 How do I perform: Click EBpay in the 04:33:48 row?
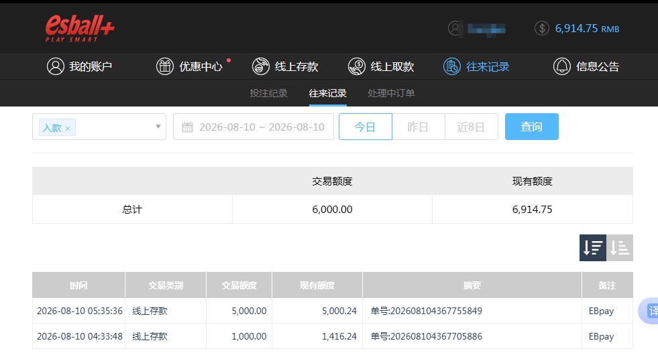pos(601,336)
